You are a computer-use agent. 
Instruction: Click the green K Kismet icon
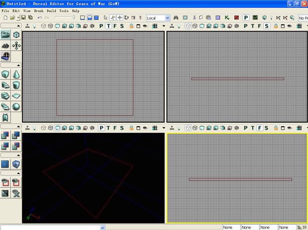226,18
